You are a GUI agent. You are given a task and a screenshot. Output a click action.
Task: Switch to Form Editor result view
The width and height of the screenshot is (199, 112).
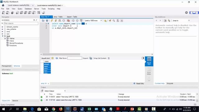[149, 71]
